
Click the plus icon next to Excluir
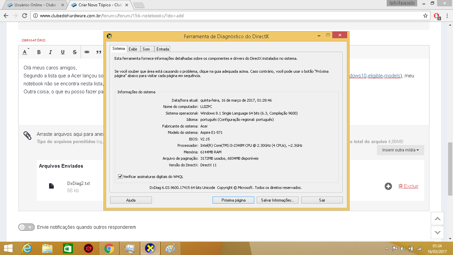click(x=388, y=186)
